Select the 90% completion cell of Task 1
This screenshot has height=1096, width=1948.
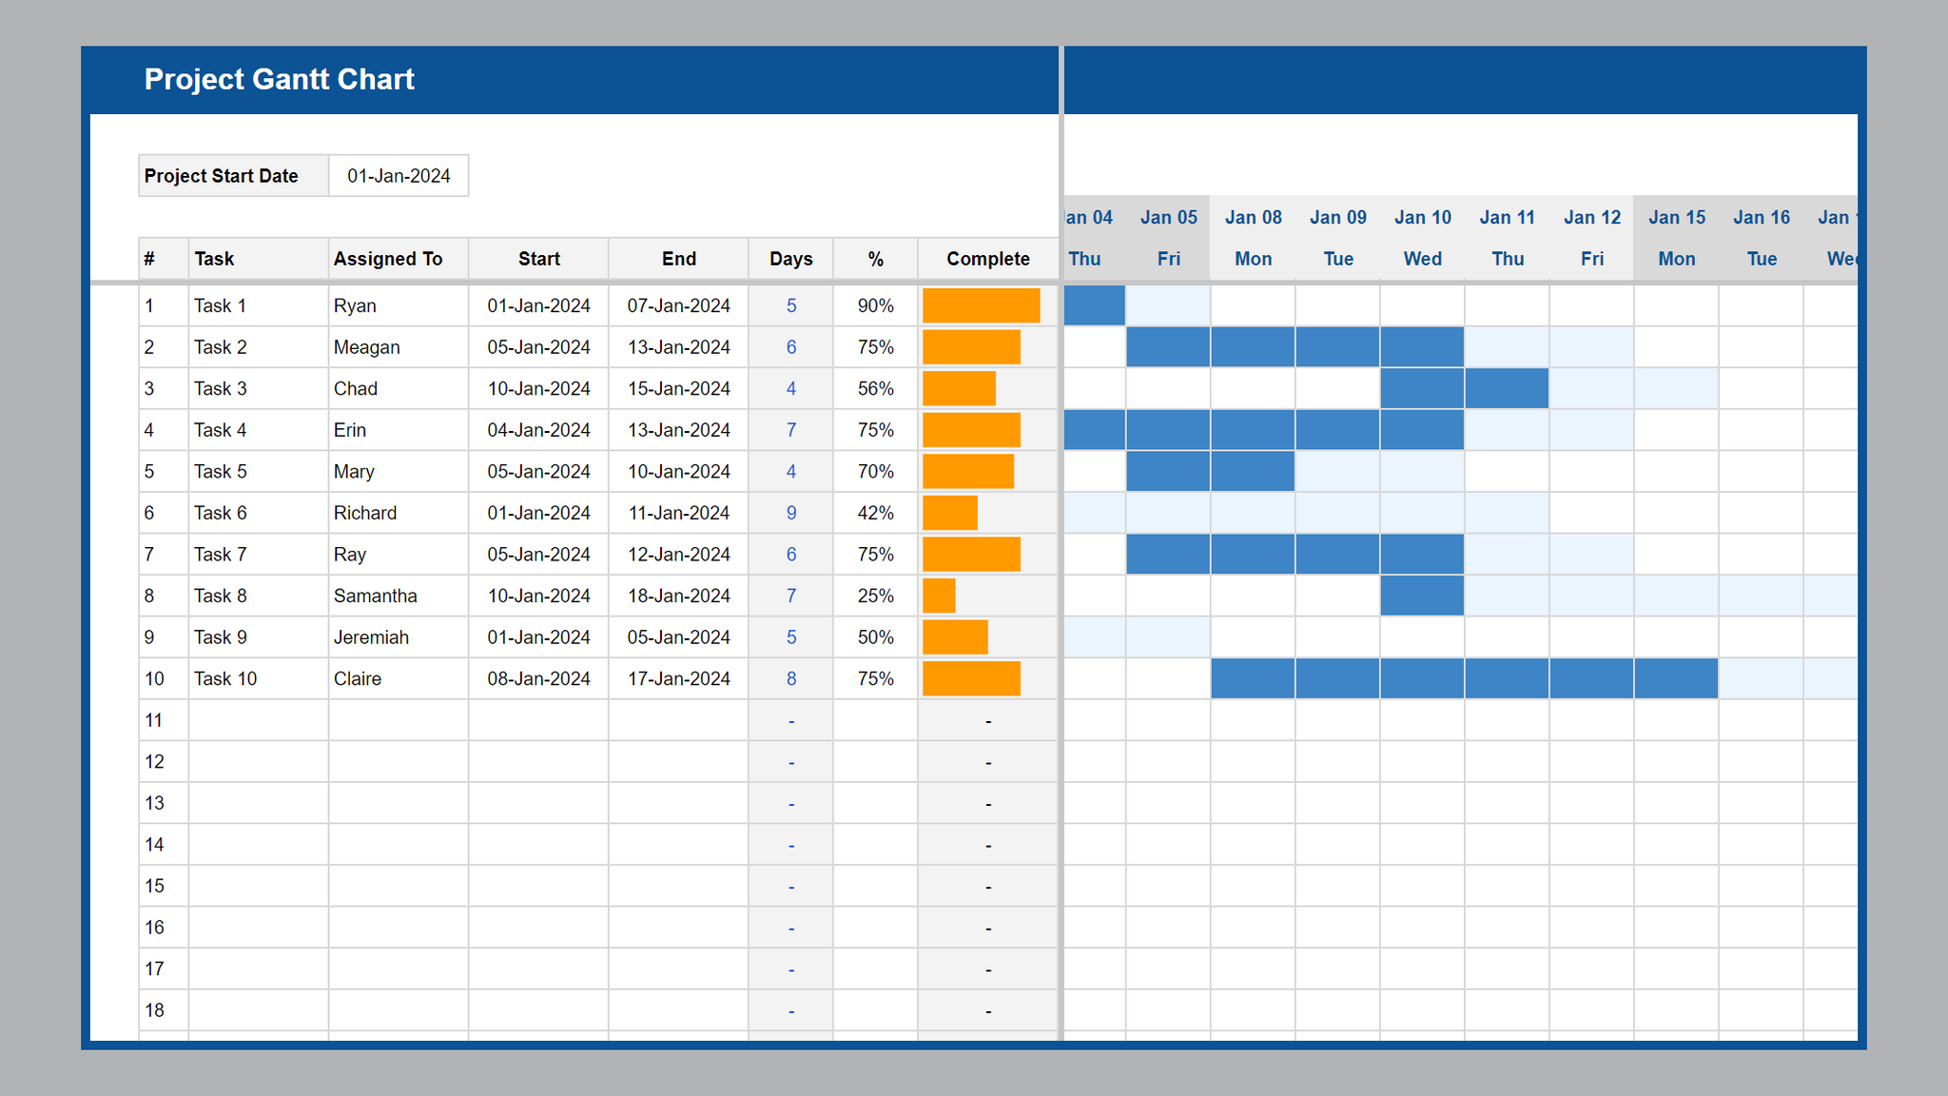875,305
